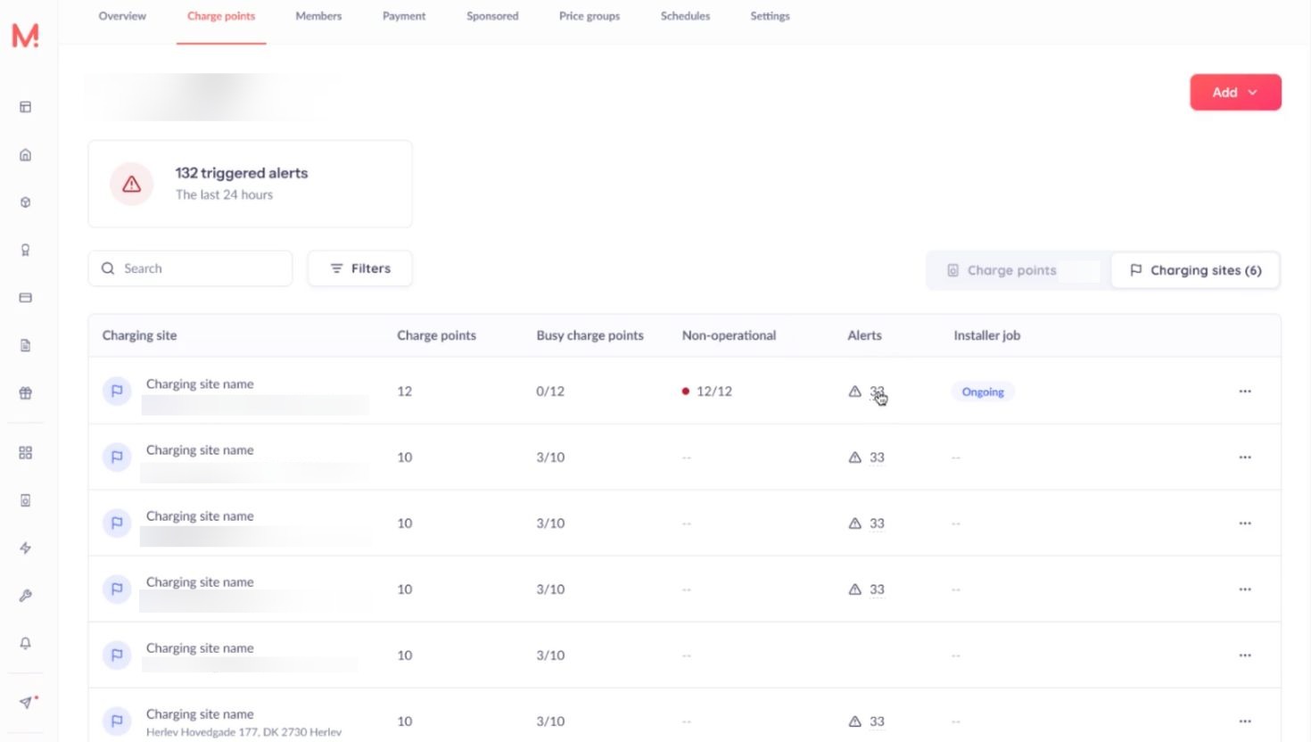Open the document icon in sidebar
Screen dimensions: 1311x742
click(x=25, y=345)
